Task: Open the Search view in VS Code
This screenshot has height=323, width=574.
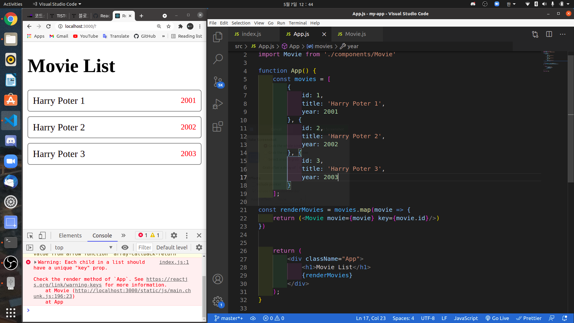Action: (218, 59)
